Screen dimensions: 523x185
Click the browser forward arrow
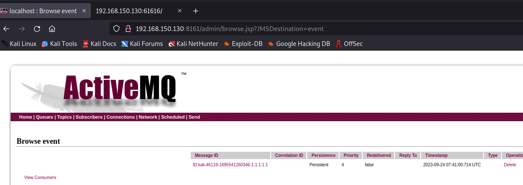click(21, 29)
